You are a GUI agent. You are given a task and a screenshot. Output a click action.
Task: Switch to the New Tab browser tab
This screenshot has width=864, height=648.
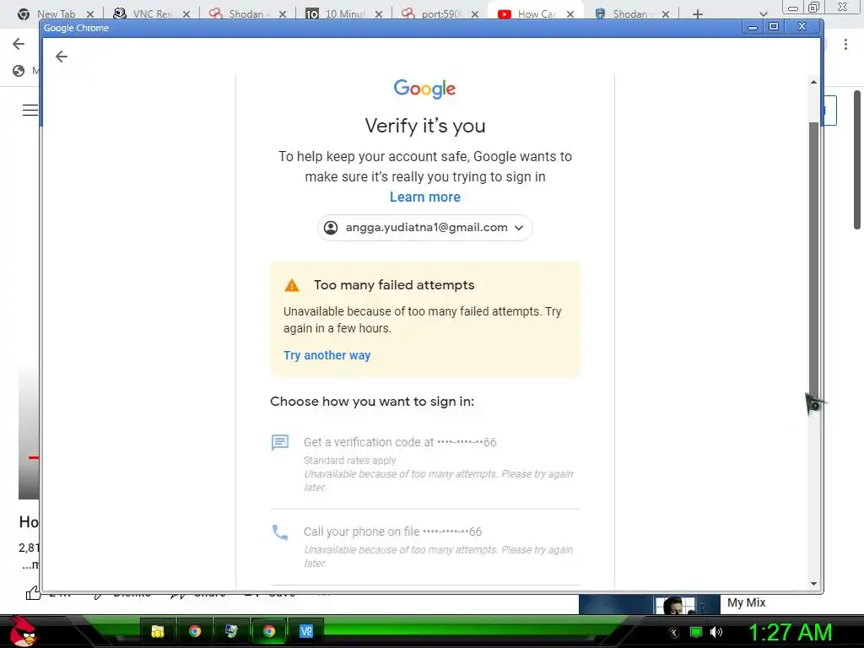(55, 13)
